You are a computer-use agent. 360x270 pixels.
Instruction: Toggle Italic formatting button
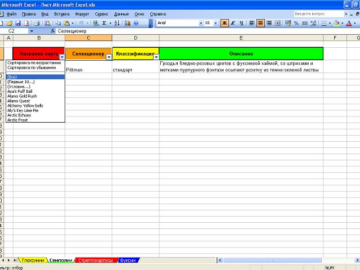pyautogui.click(x=233, y=23)
